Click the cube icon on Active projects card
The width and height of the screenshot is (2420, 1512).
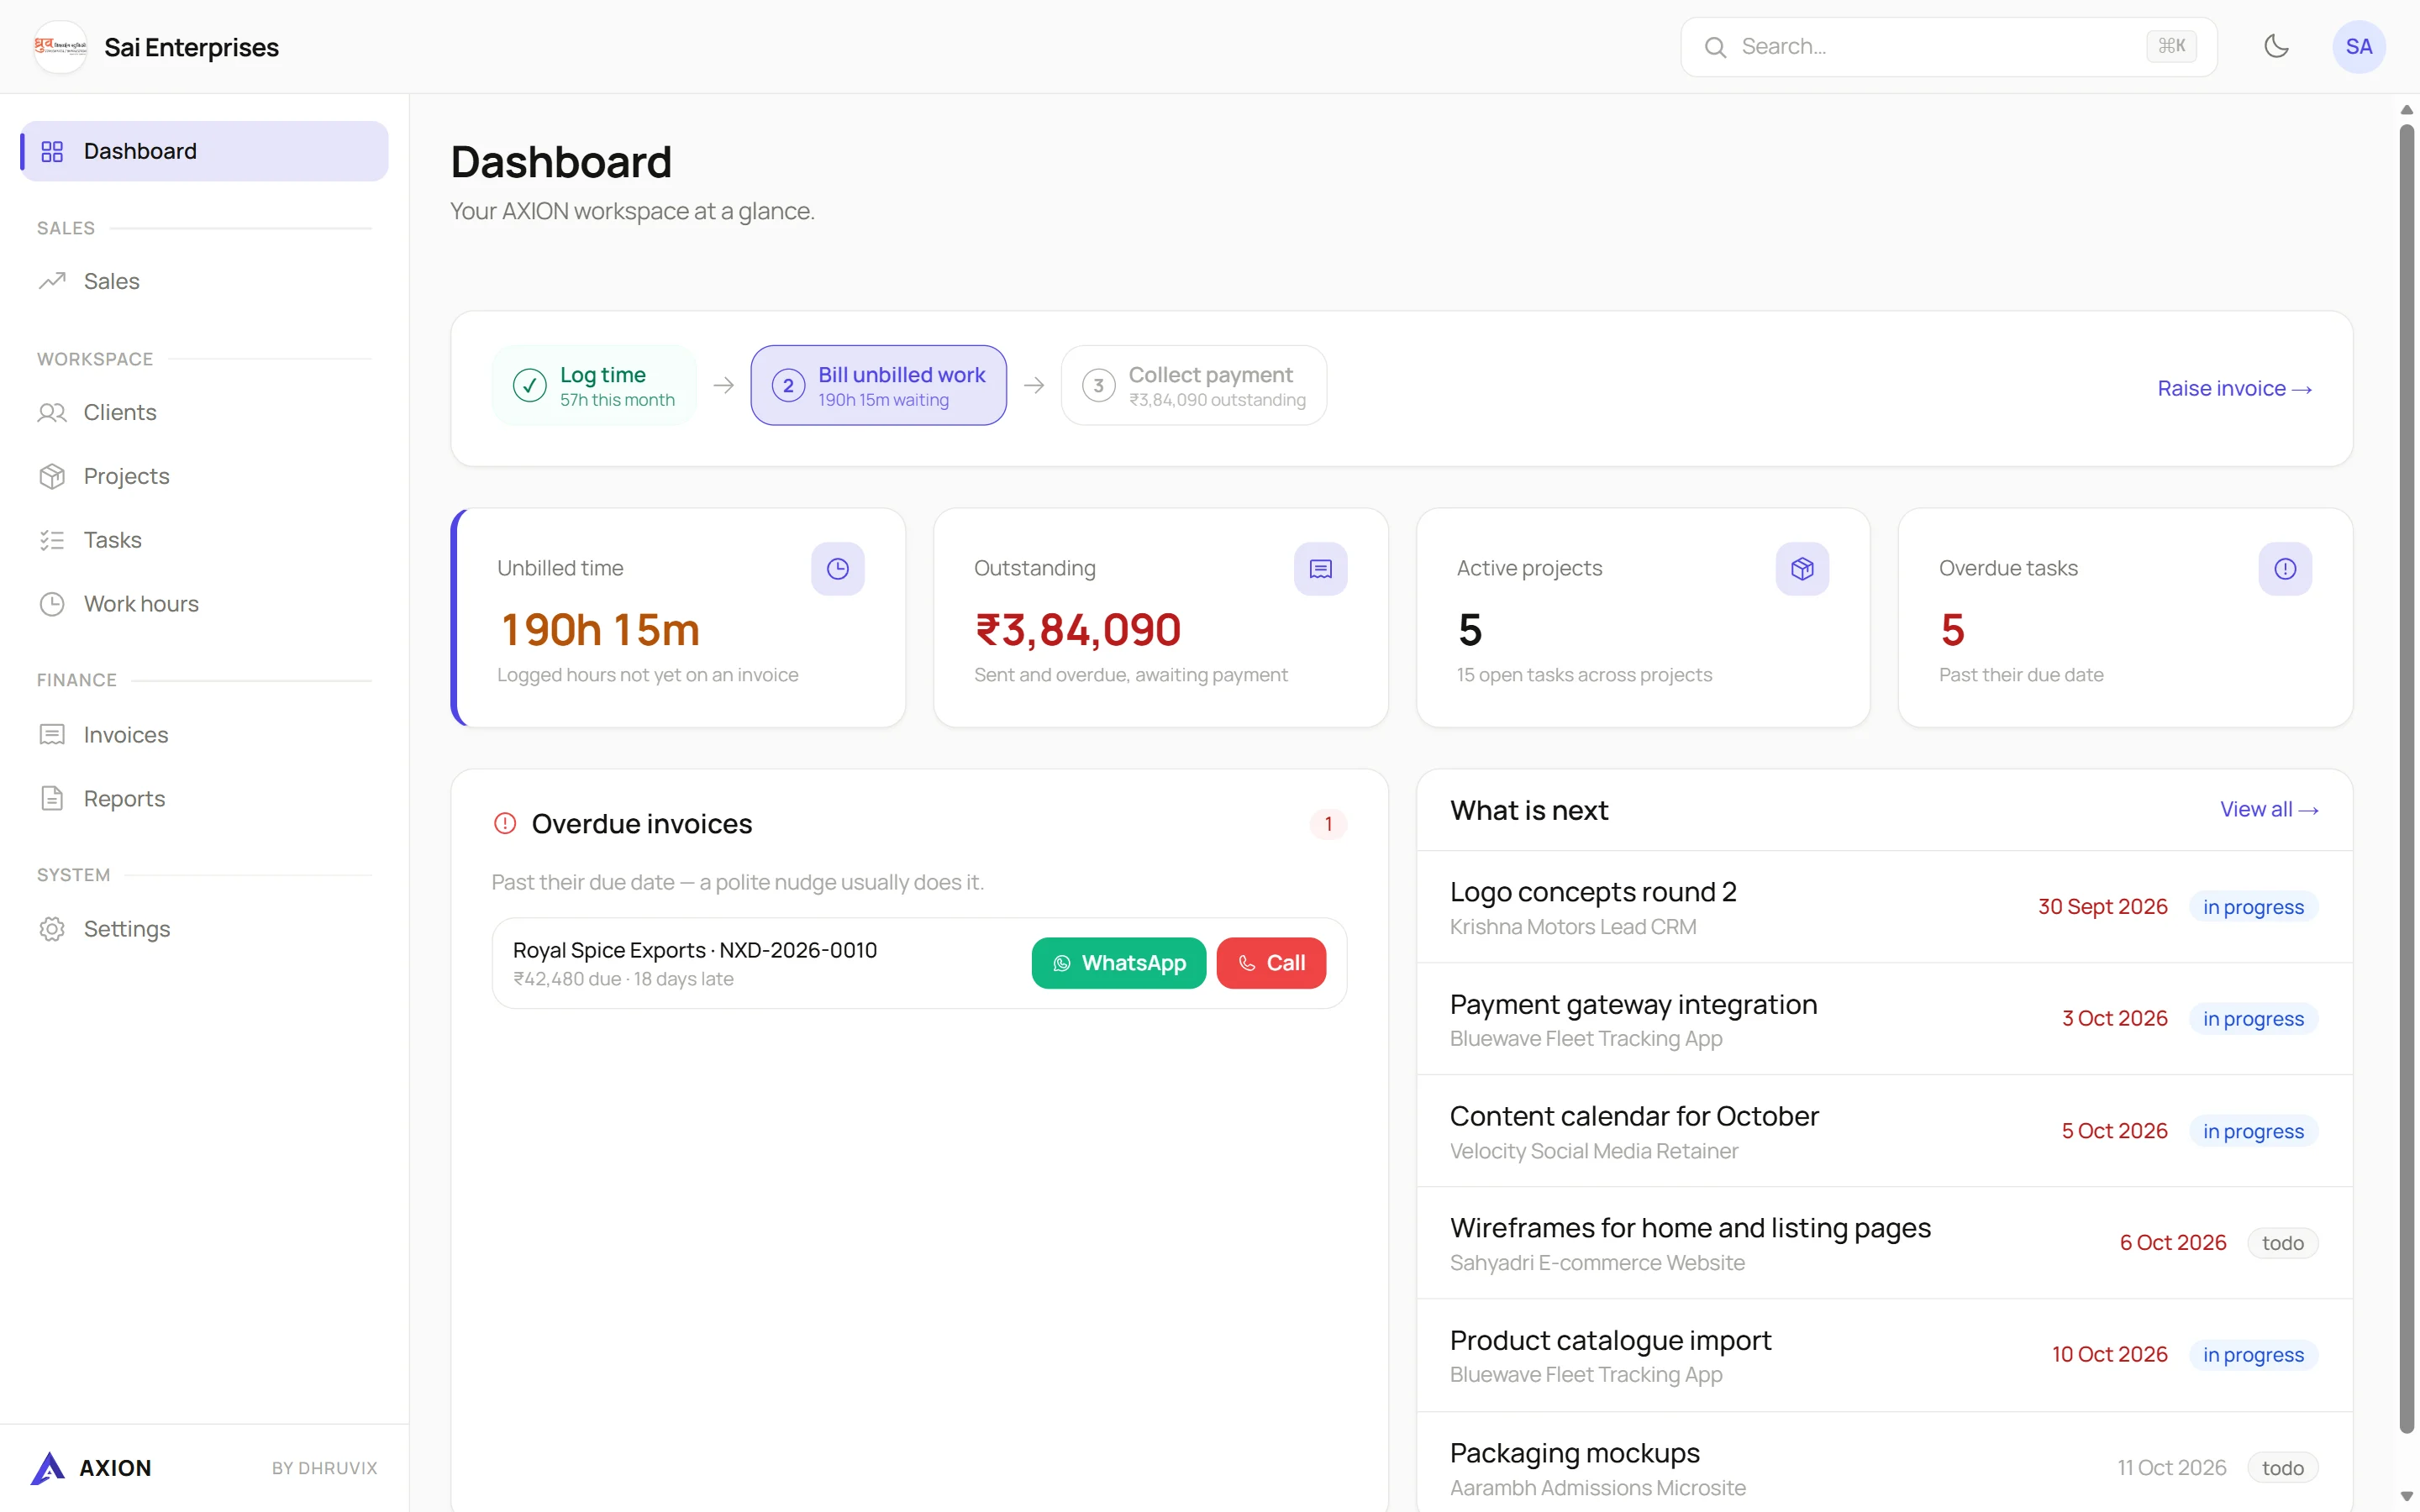[1802, 569]
